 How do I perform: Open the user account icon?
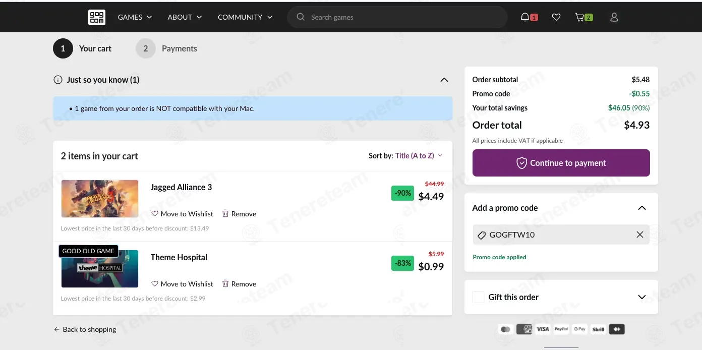[x=614, y=17]
